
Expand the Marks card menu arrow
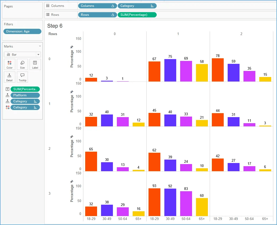[40, 46]
